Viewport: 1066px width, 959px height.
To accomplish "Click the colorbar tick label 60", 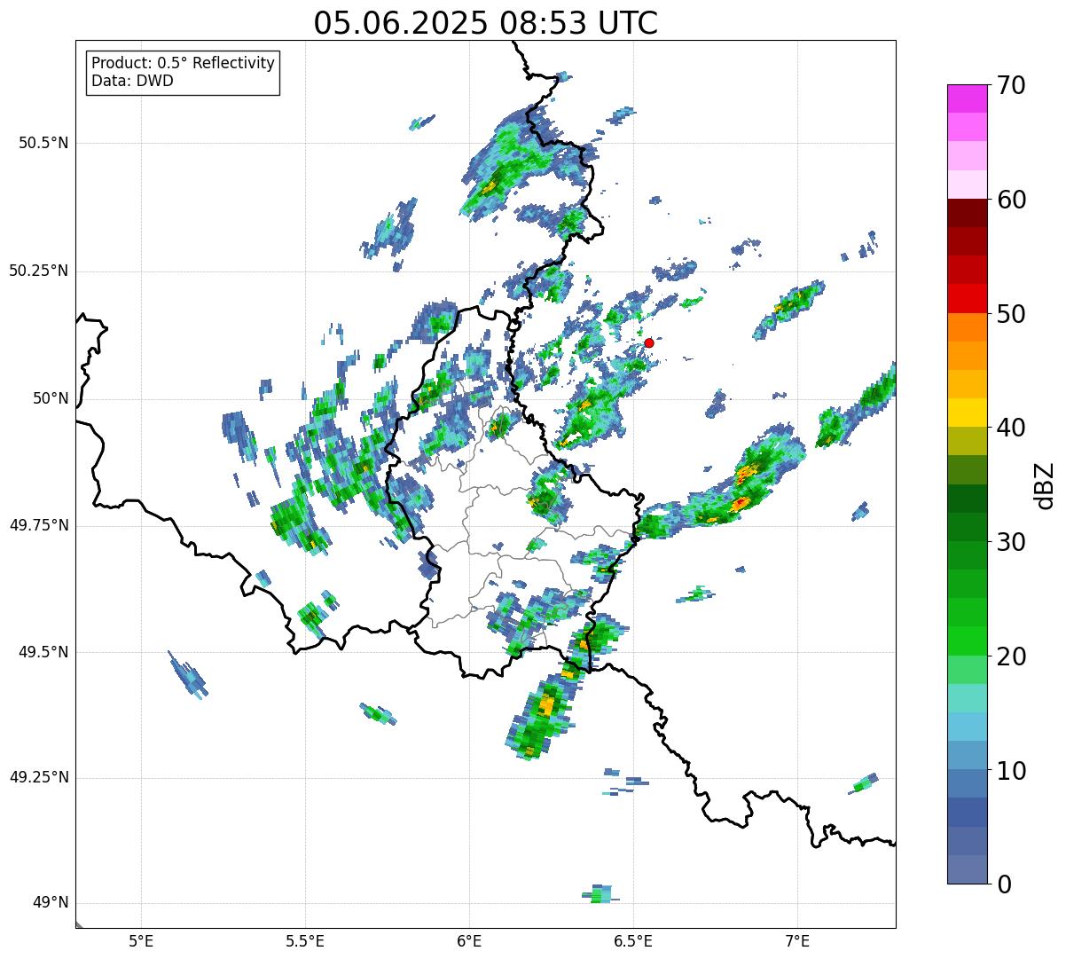I will (x=1012, y=200).
